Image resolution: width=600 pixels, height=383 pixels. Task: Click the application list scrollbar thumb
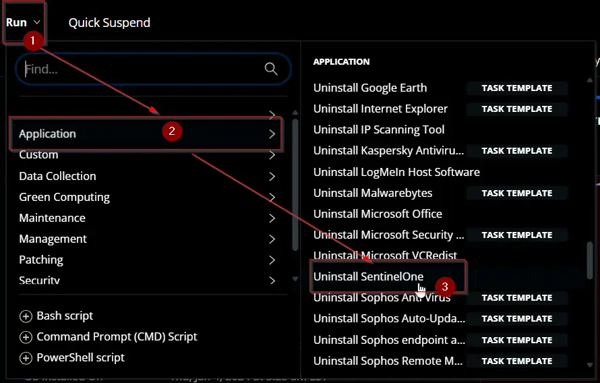click(x=590, y=260)
